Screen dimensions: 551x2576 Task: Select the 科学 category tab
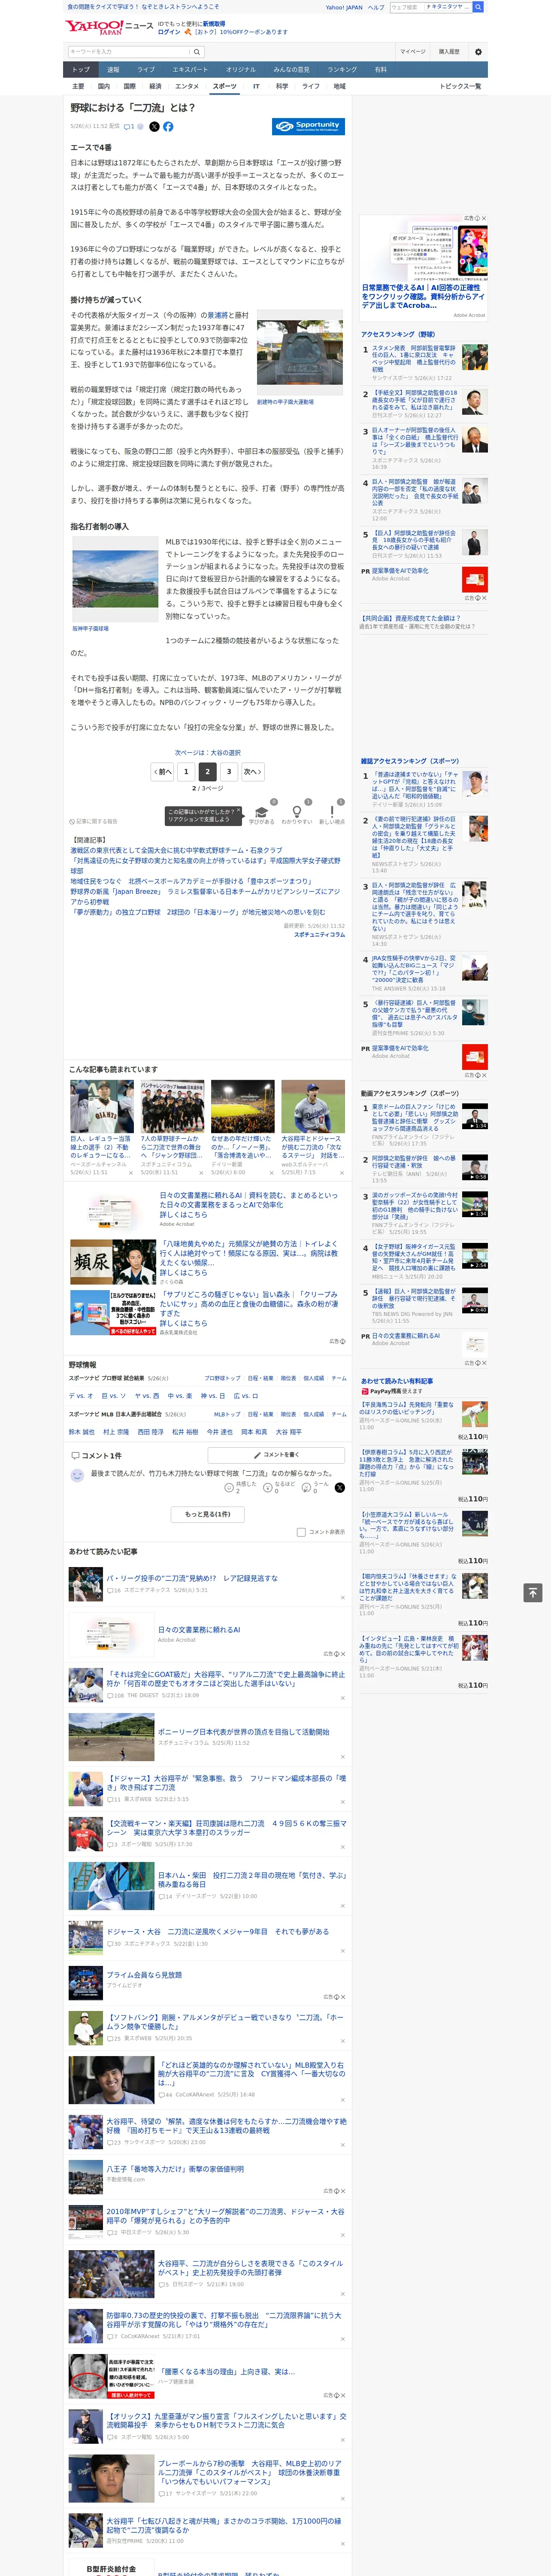pos(282,86)
